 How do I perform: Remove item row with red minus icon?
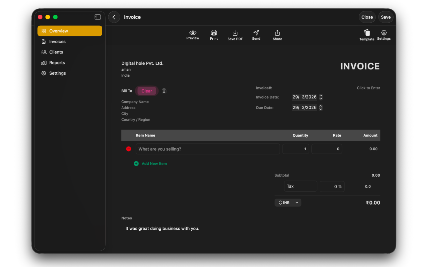click(128, 149)
